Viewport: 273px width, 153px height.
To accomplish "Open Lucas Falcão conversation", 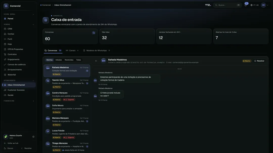I will 67,134.
